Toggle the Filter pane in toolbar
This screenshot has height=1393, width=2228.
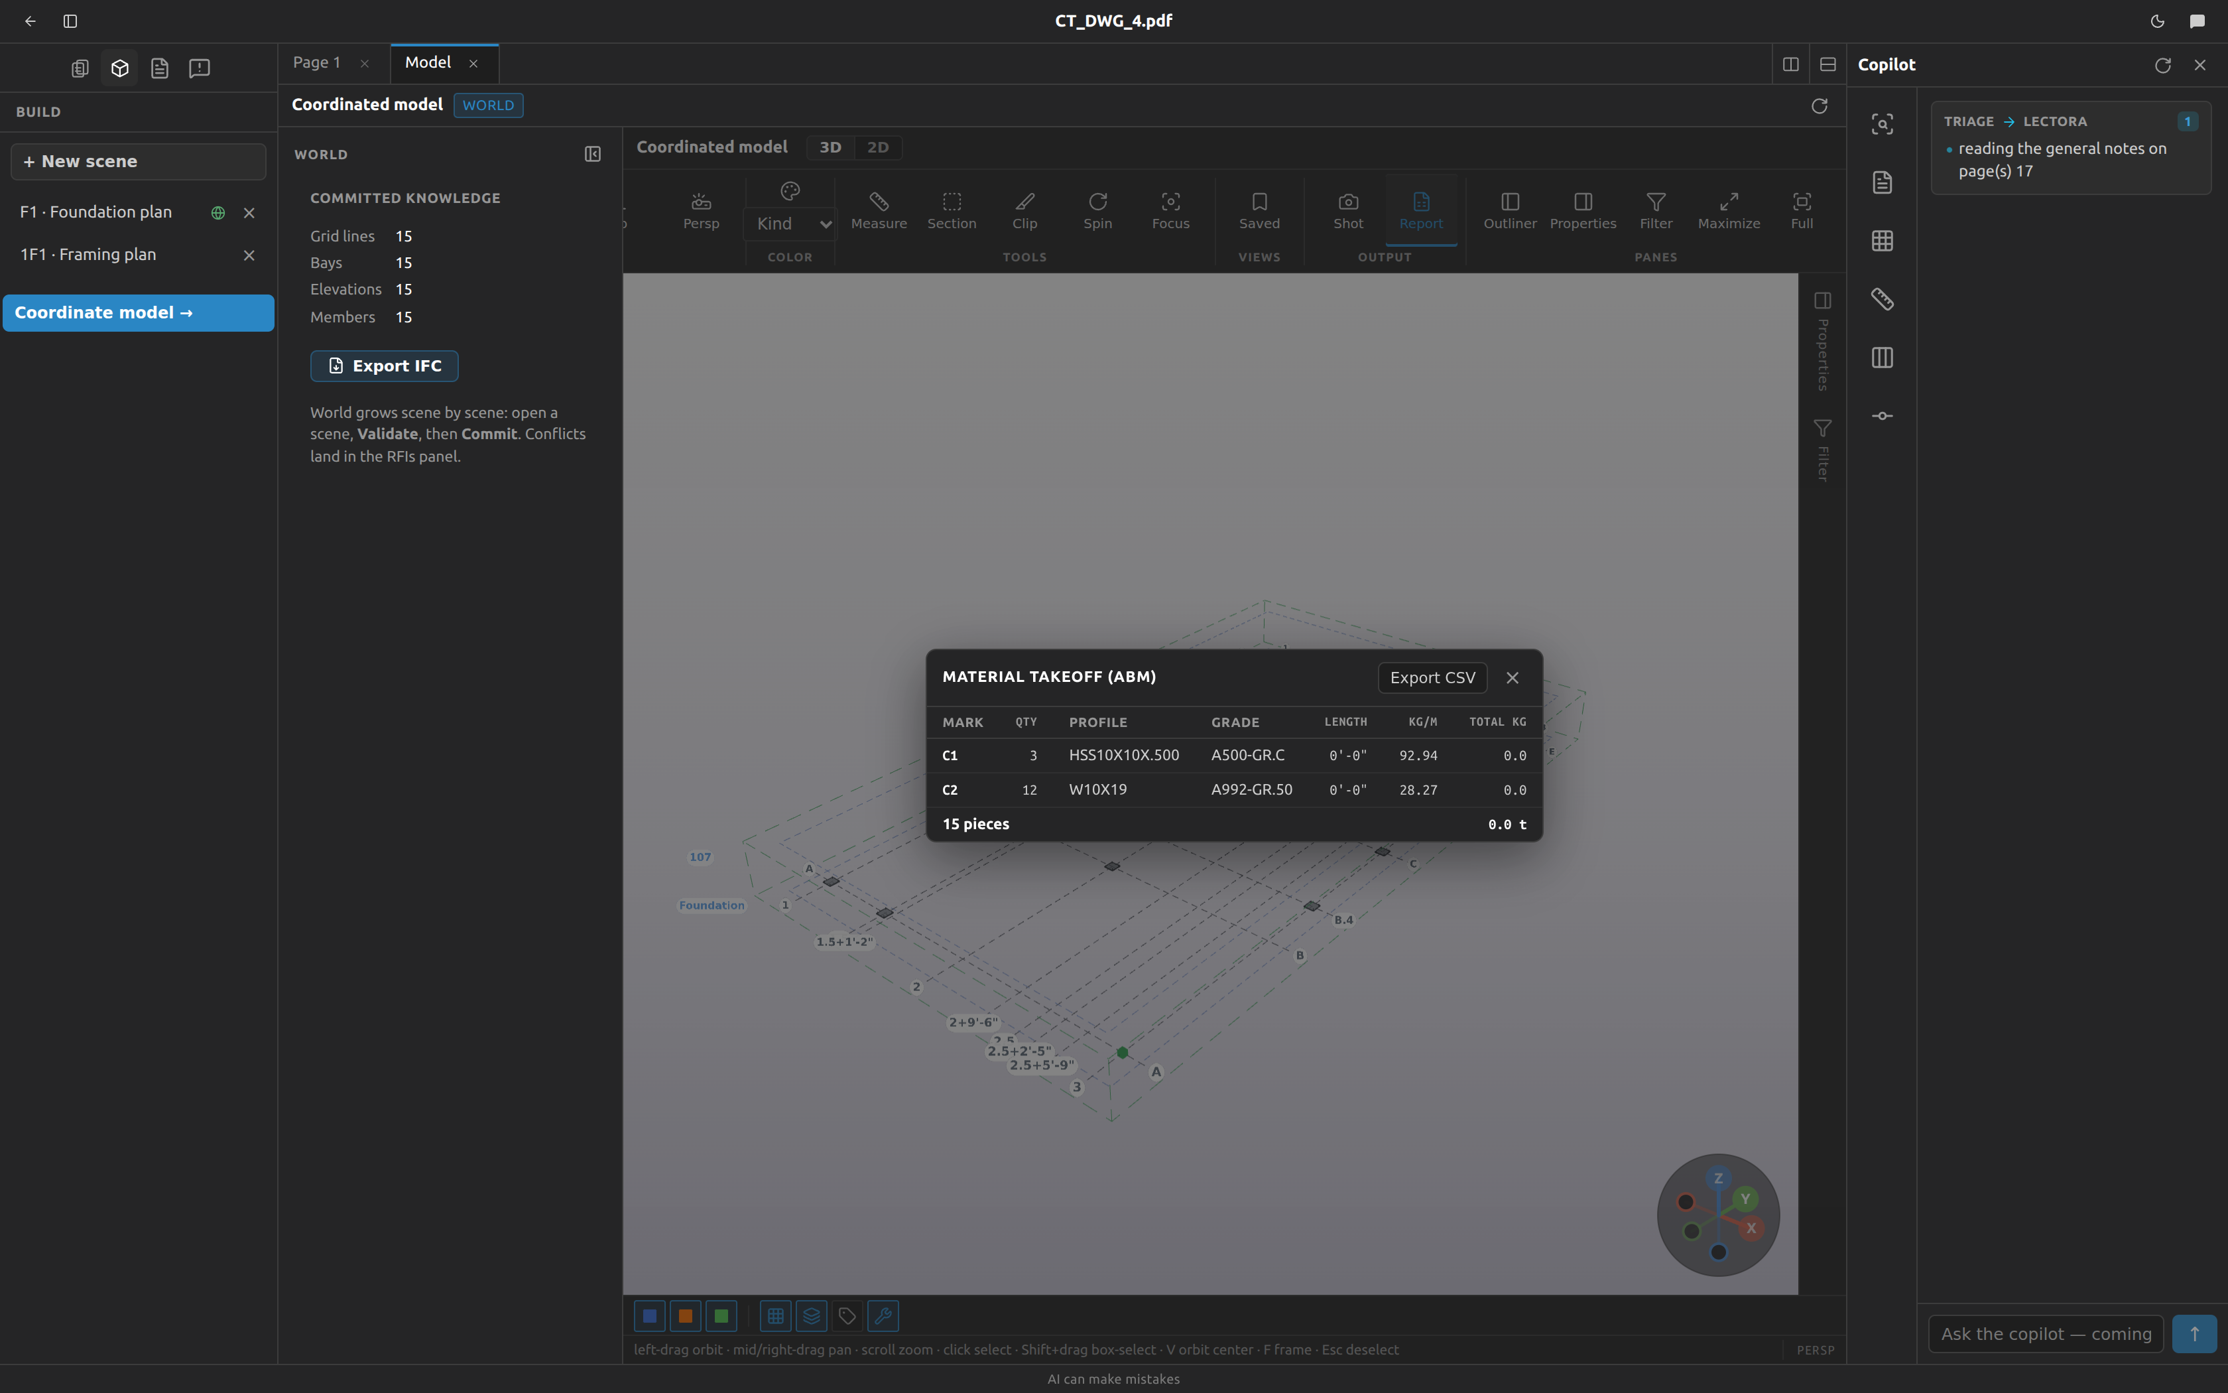pyautogui.click(x=1655, y=210)
